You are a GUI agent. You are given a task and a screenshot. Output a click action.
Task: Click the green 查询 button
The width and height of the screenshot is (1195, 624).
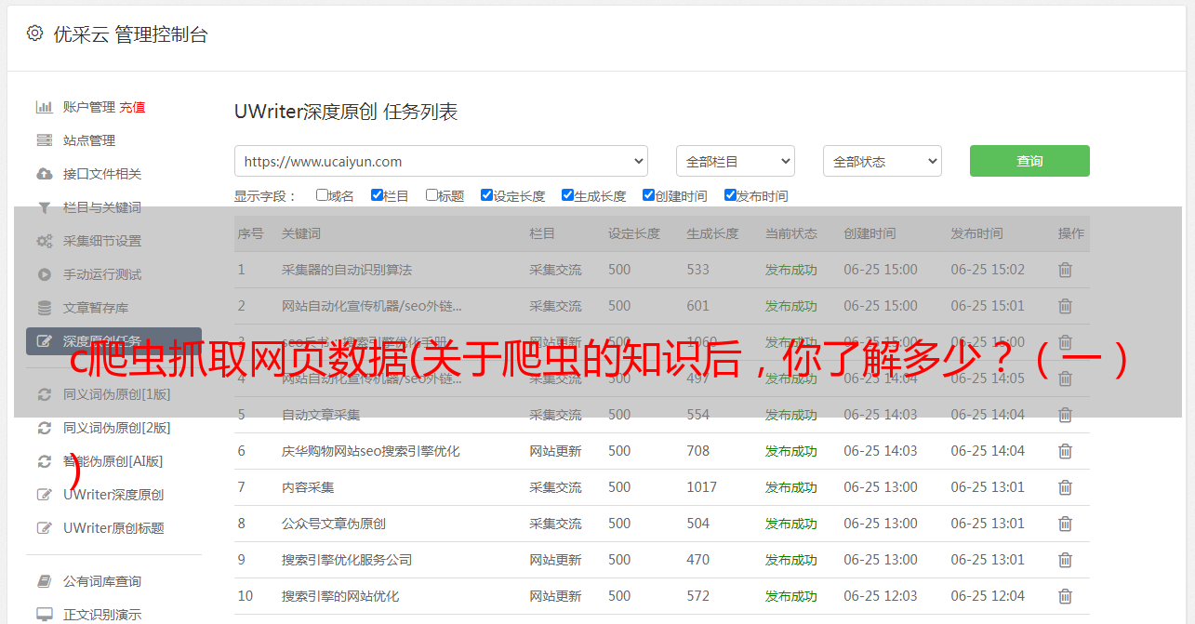[x=1029, y=161]
